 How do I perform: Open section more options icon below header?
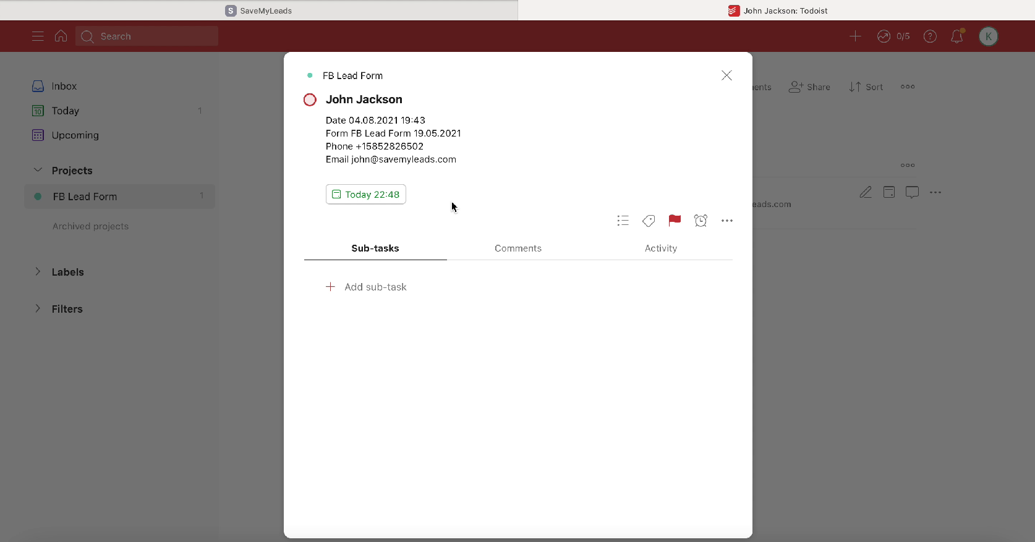point(908,165)
